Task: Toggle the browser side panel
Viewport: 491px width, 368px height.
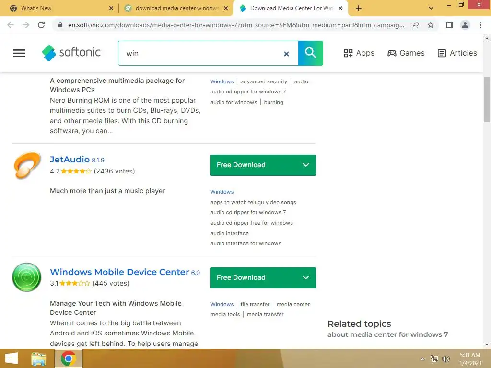Action: coord(450,25)
